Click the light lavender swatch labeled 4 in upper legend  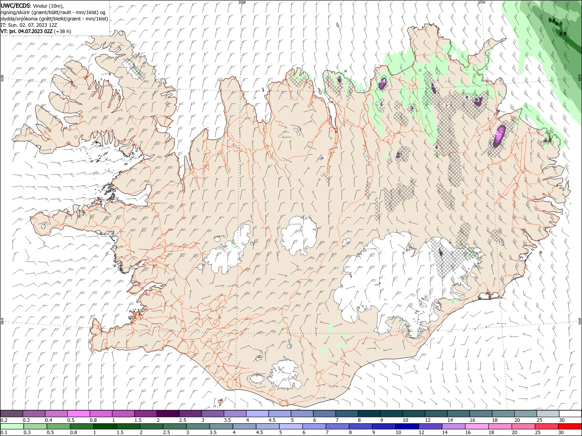tap(257, 413)
